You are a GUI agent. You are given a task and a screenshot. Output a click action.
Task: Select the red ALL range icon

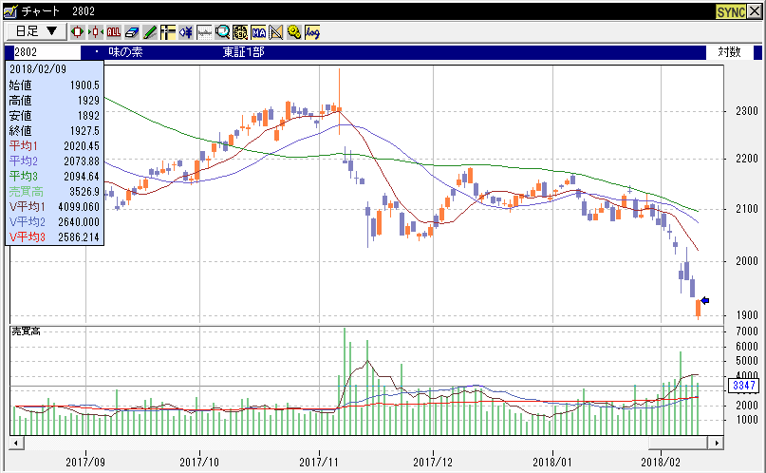[114, 31]
